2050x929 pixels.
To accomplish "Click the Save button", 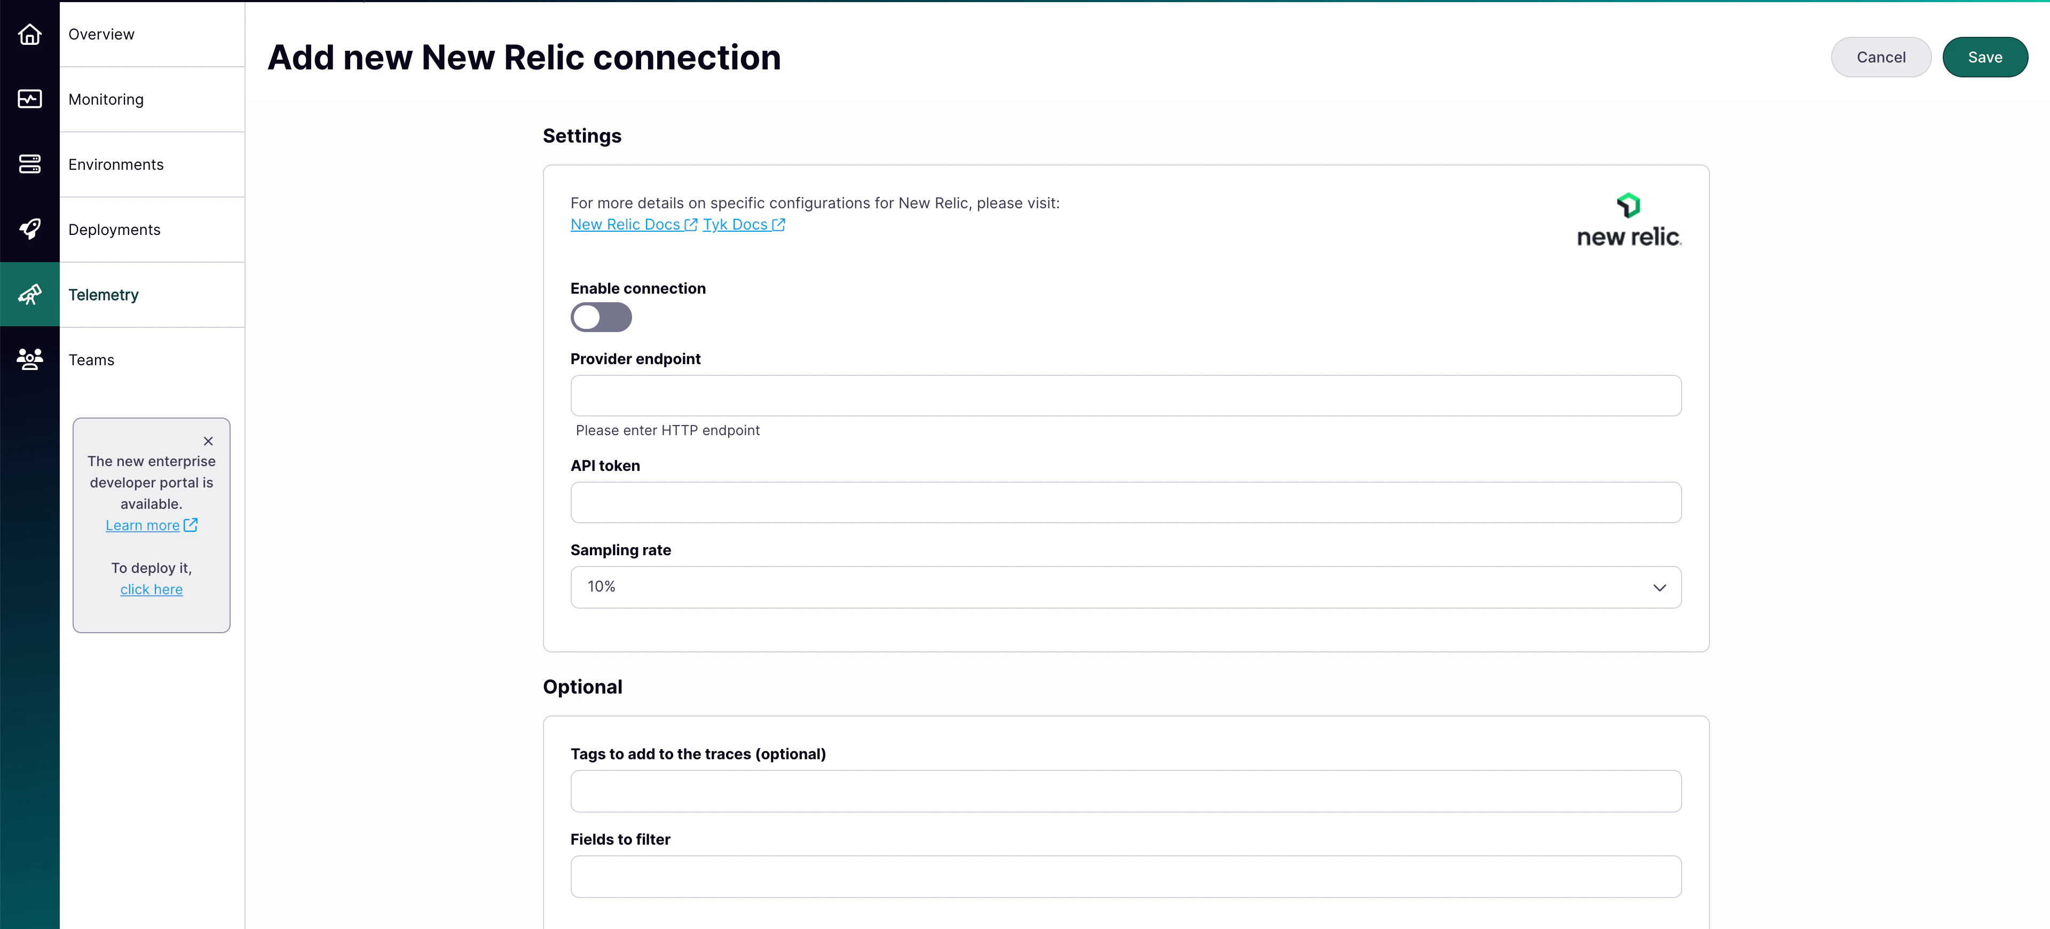I will (1985, 57).
